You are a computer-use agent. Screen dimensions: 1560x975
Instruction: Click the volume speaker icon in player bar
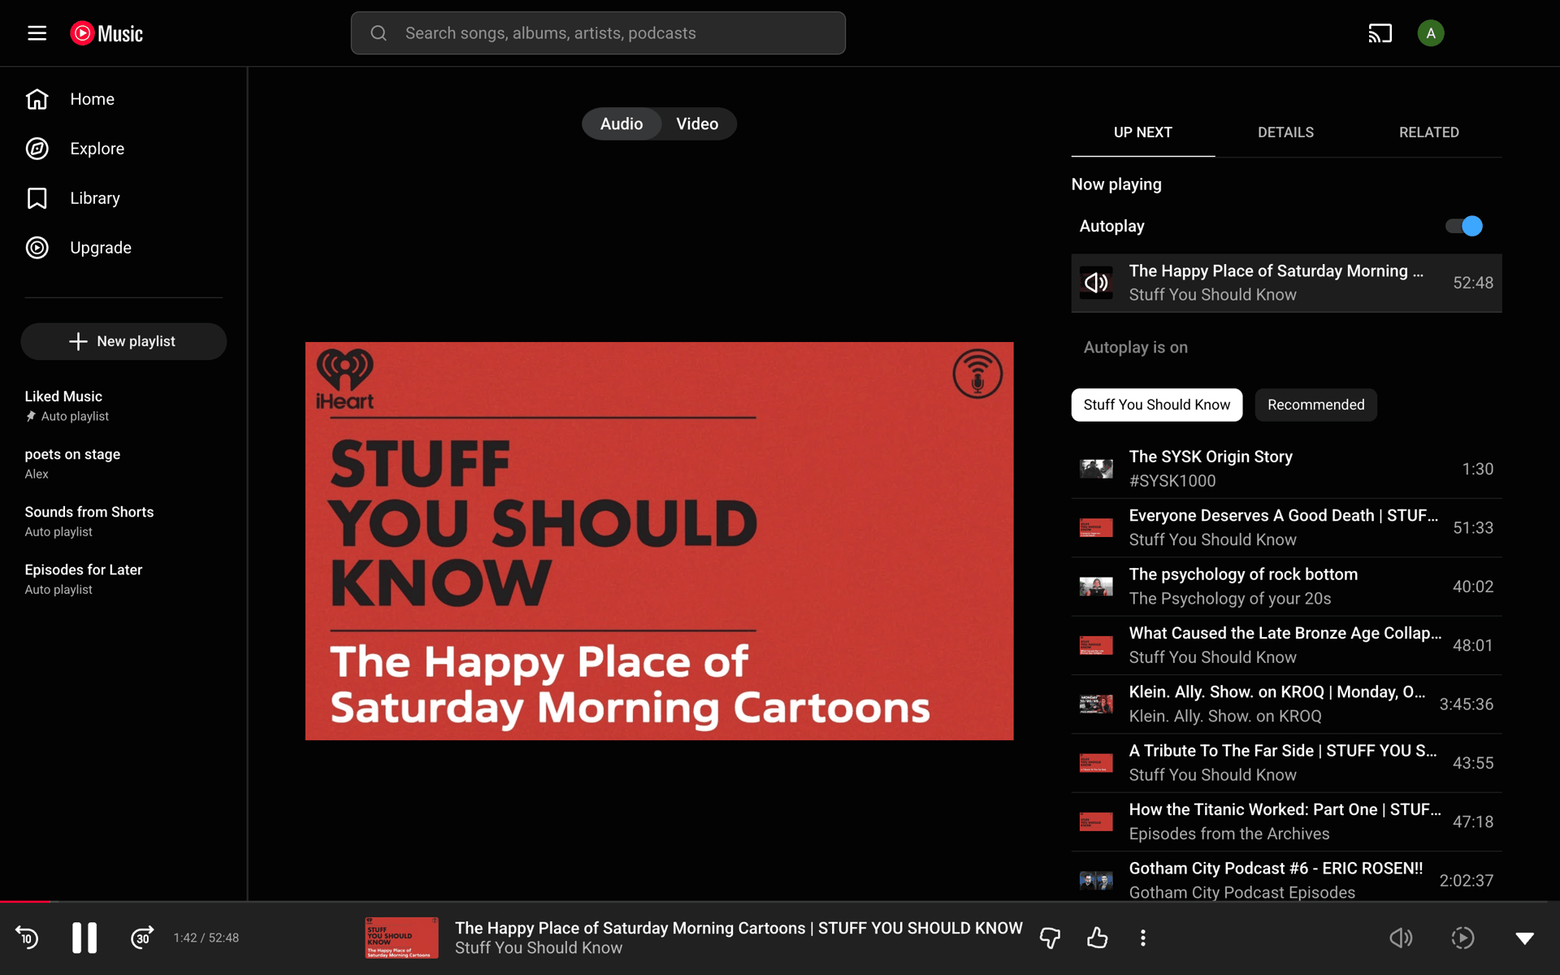point(1401,938)
